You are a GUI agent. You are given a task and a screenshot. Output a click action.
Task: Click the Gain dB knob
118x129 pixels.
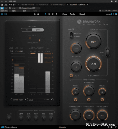click(x=93, y=41)
